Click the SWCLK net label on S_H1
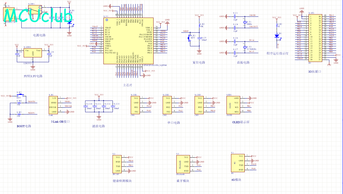 tap(68, 106)
